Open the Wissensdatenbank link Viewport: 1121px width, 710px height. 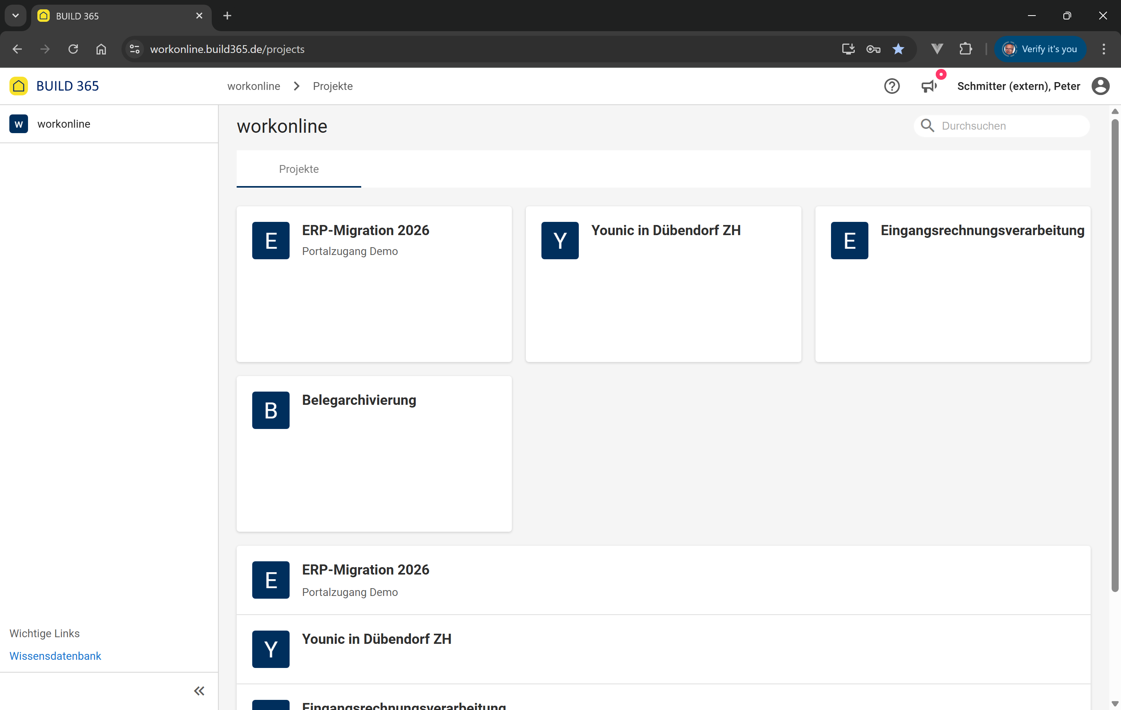point(55,656)
